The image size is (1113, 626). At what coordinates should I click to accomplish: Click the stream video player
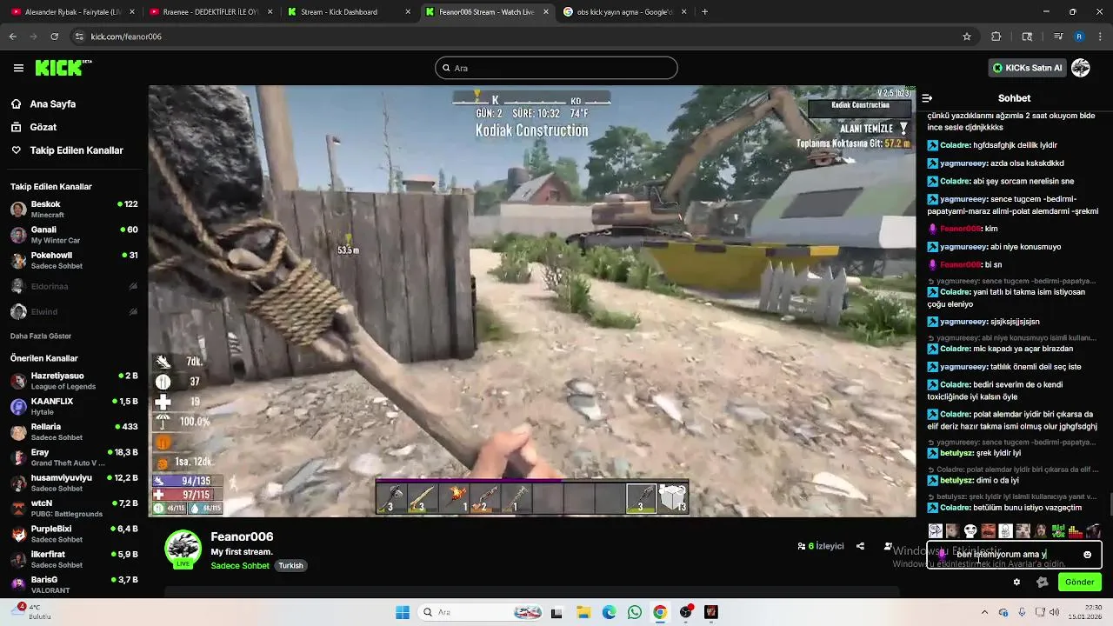(532, 301)
